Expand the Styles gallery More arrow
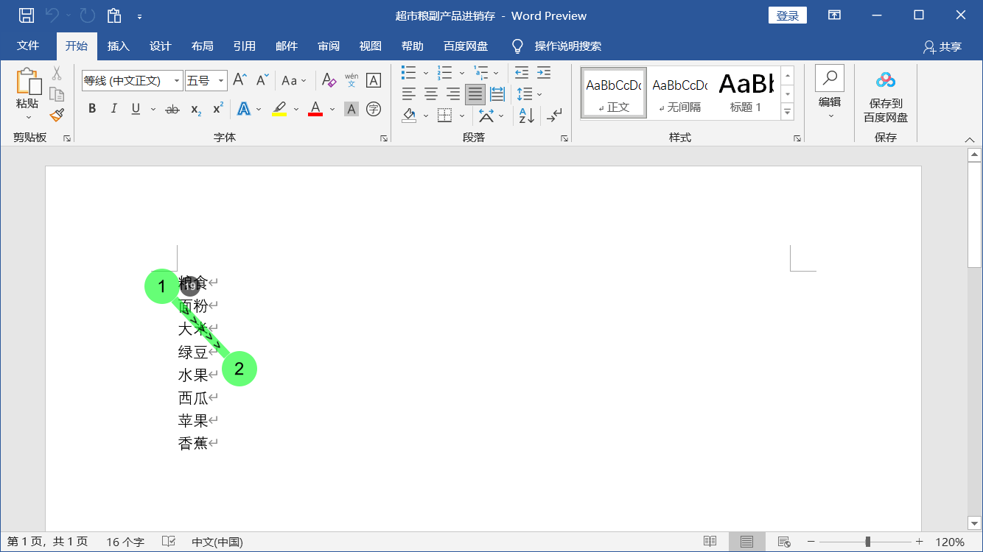 [x=788, y=112]
